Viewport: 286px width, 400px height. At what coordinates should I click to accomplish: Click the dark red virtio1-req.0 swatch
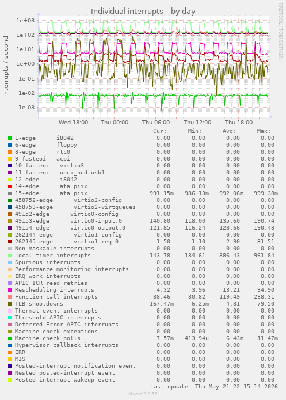pos(10,242)
